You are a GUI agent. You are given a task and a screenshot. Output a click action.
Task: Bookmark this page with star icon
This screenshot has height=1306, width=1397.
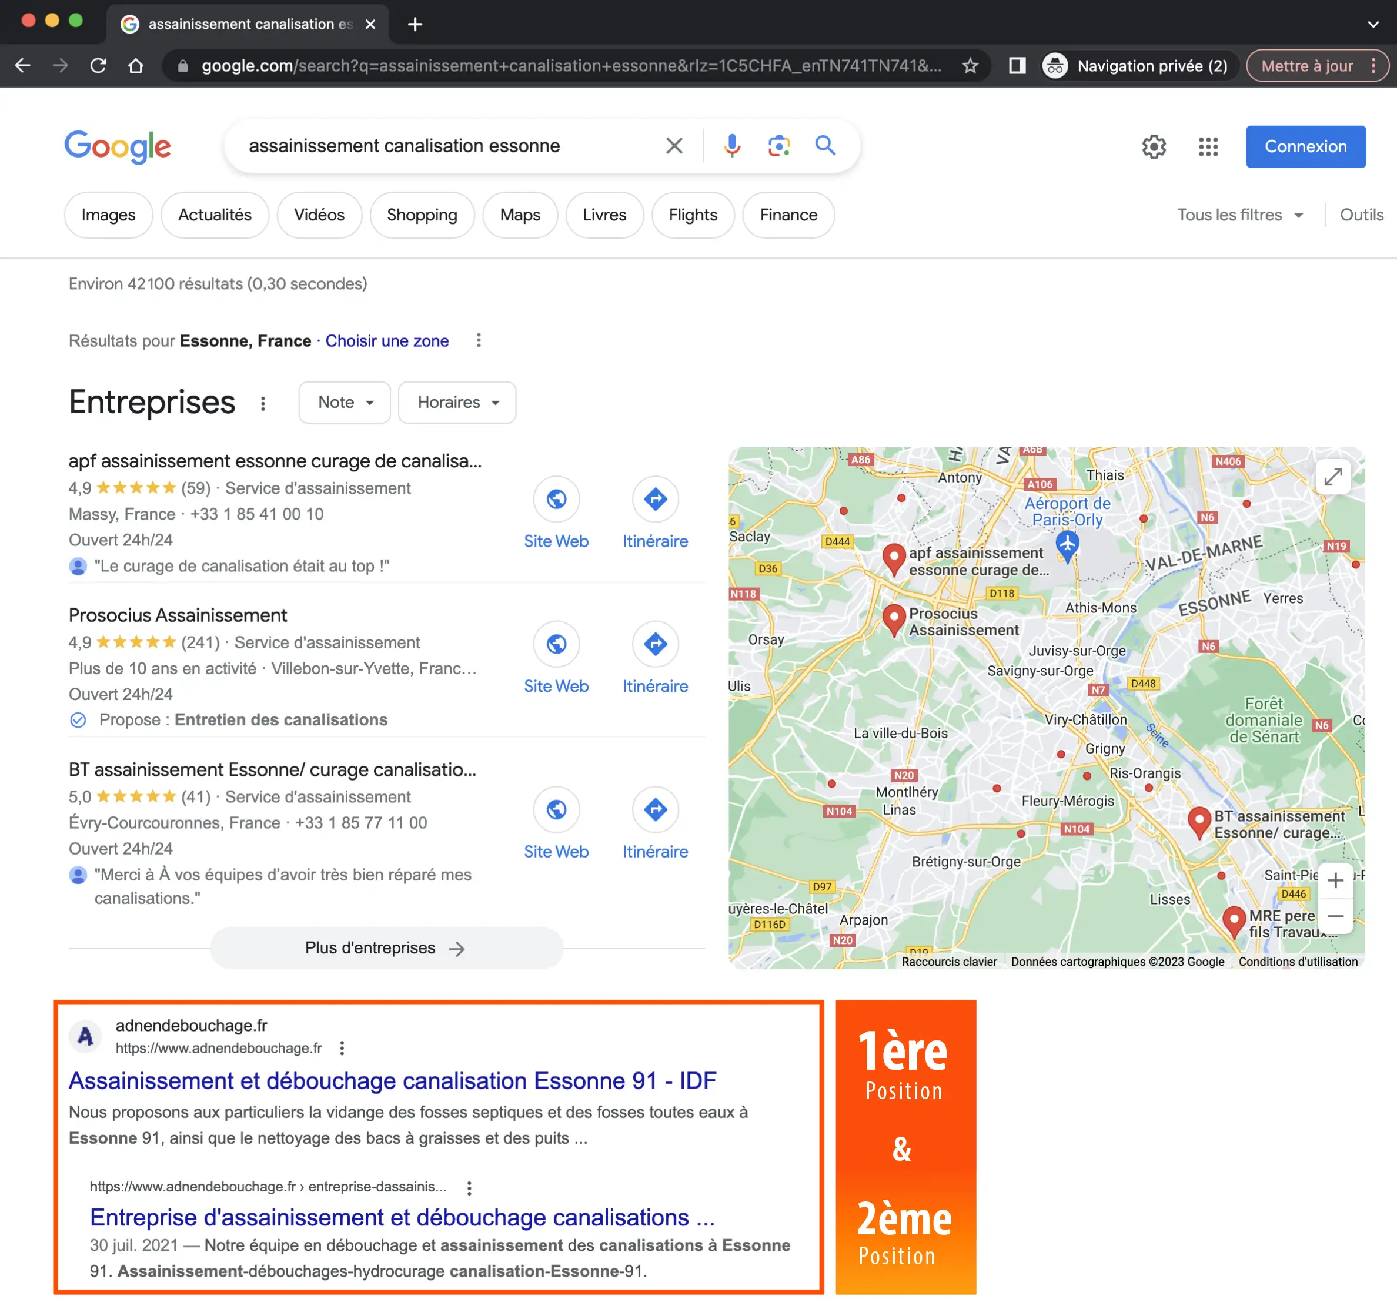coord(970,66)
